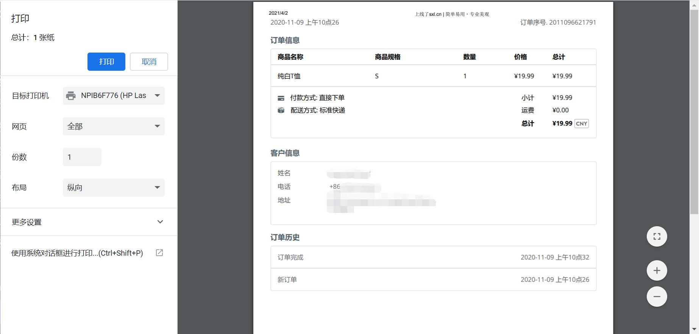Viewport: 699px width, 334px height.
Task: Click the credit card payment icon
Action: click(x=281, y=98)
